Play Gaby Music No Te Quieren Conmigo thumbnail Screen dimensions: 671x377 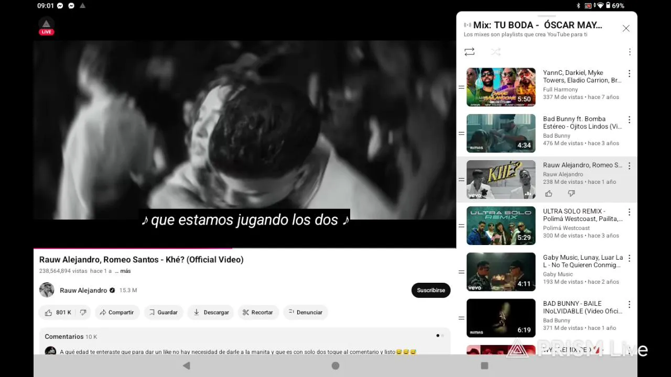501,272
